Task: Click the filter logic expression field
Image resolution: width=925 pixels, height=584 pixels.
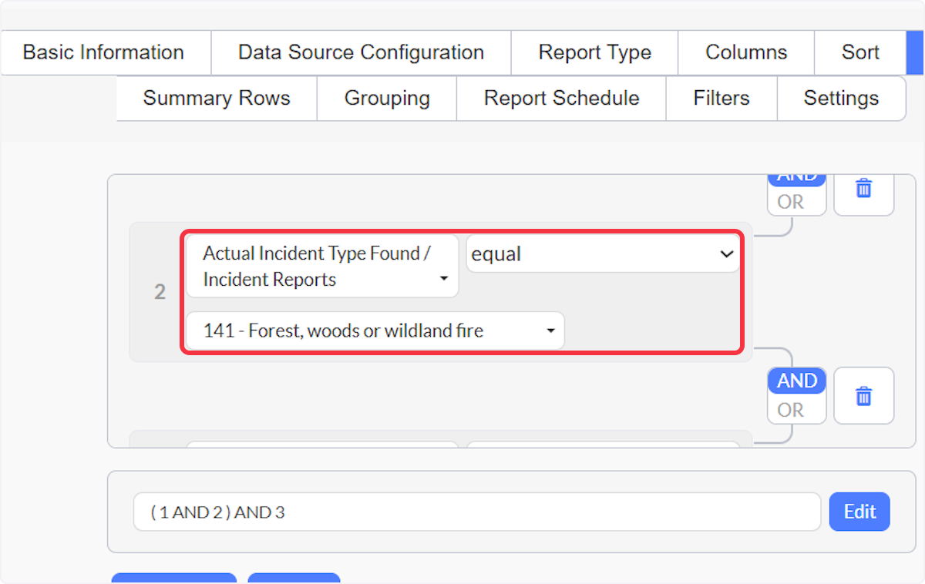Action: tap(477, 512)
